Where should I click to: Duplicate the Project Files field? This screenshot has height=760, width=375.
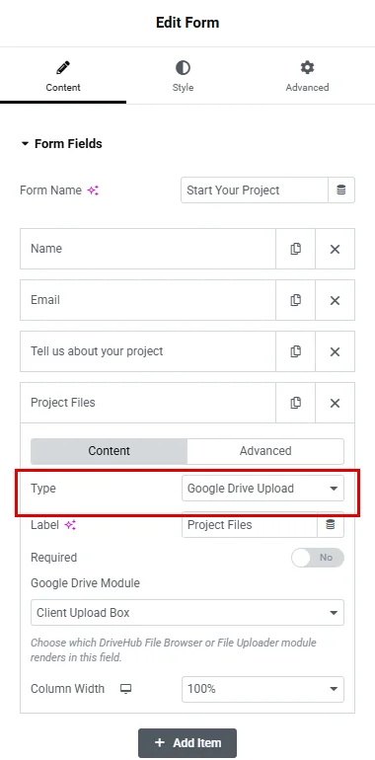click(295, 403)
